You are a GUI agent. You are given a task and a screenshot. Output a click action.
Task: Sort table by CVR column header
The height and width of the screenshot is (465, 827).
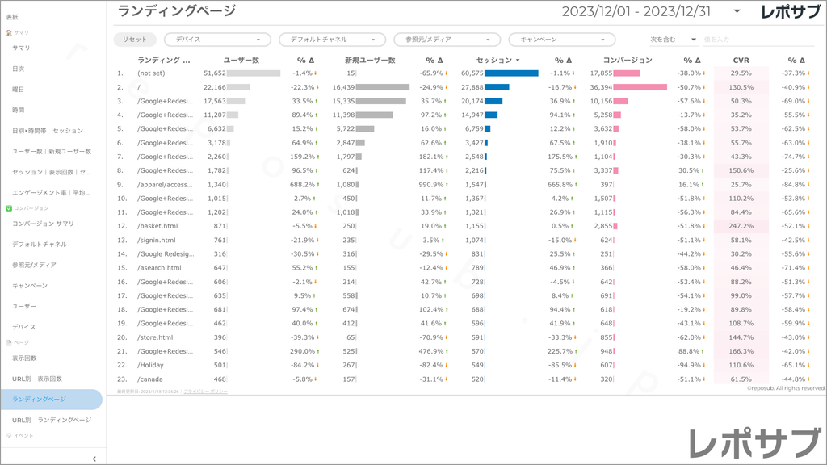pyautogui.click(x=741, y=61)
